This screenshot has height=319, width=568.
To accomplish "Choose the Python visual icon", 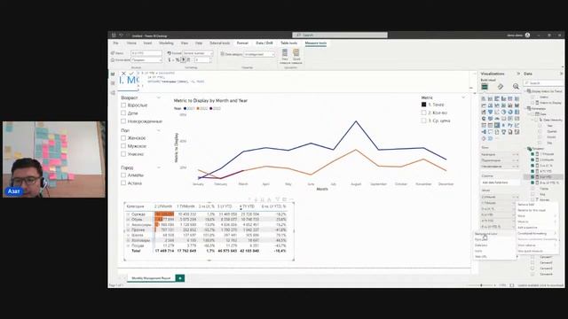I will tap(510, 125).
